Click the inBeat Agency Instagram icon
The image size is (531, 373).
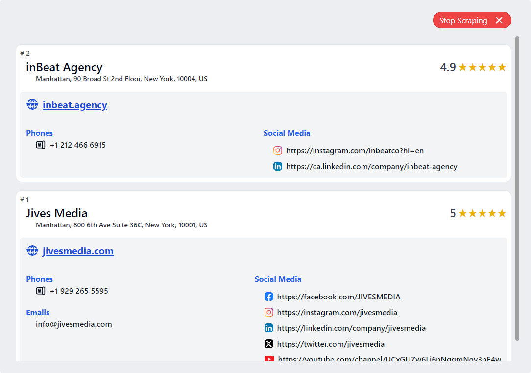coord(278,150)
